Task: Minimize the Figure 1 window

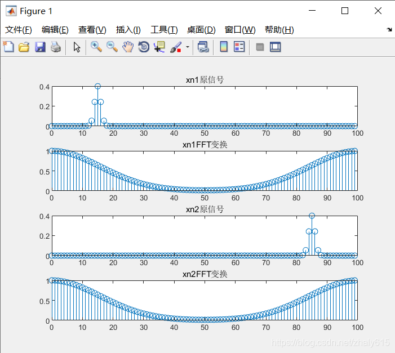Action: (312, 11)
